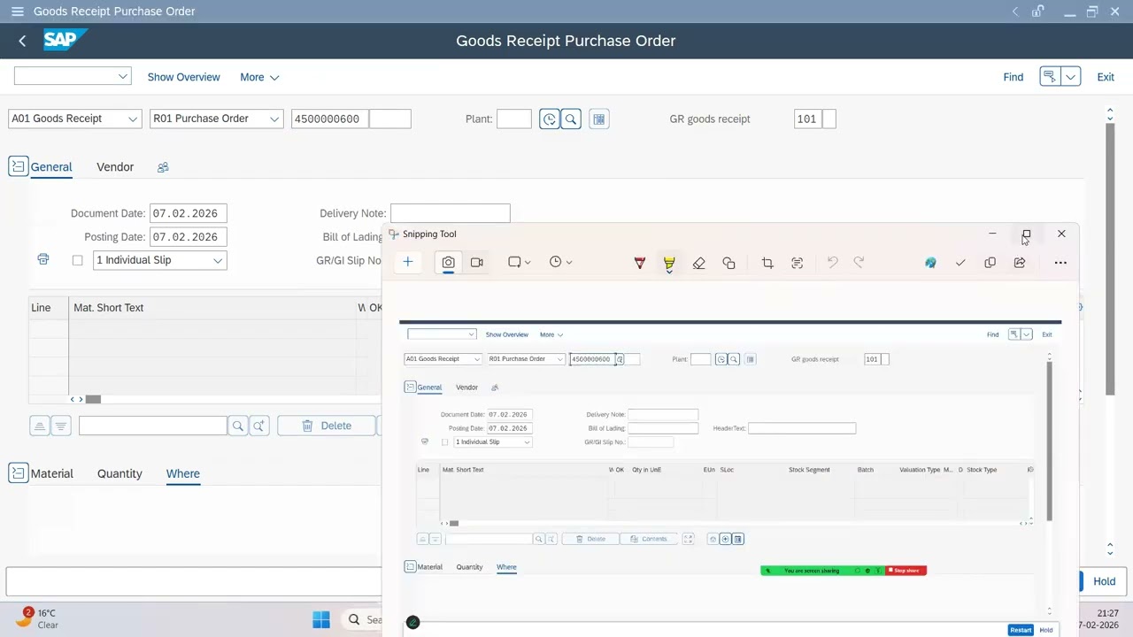Select the image crop tool
Viewport: 1133px width, 637px height.
click(x=767, y=263)
